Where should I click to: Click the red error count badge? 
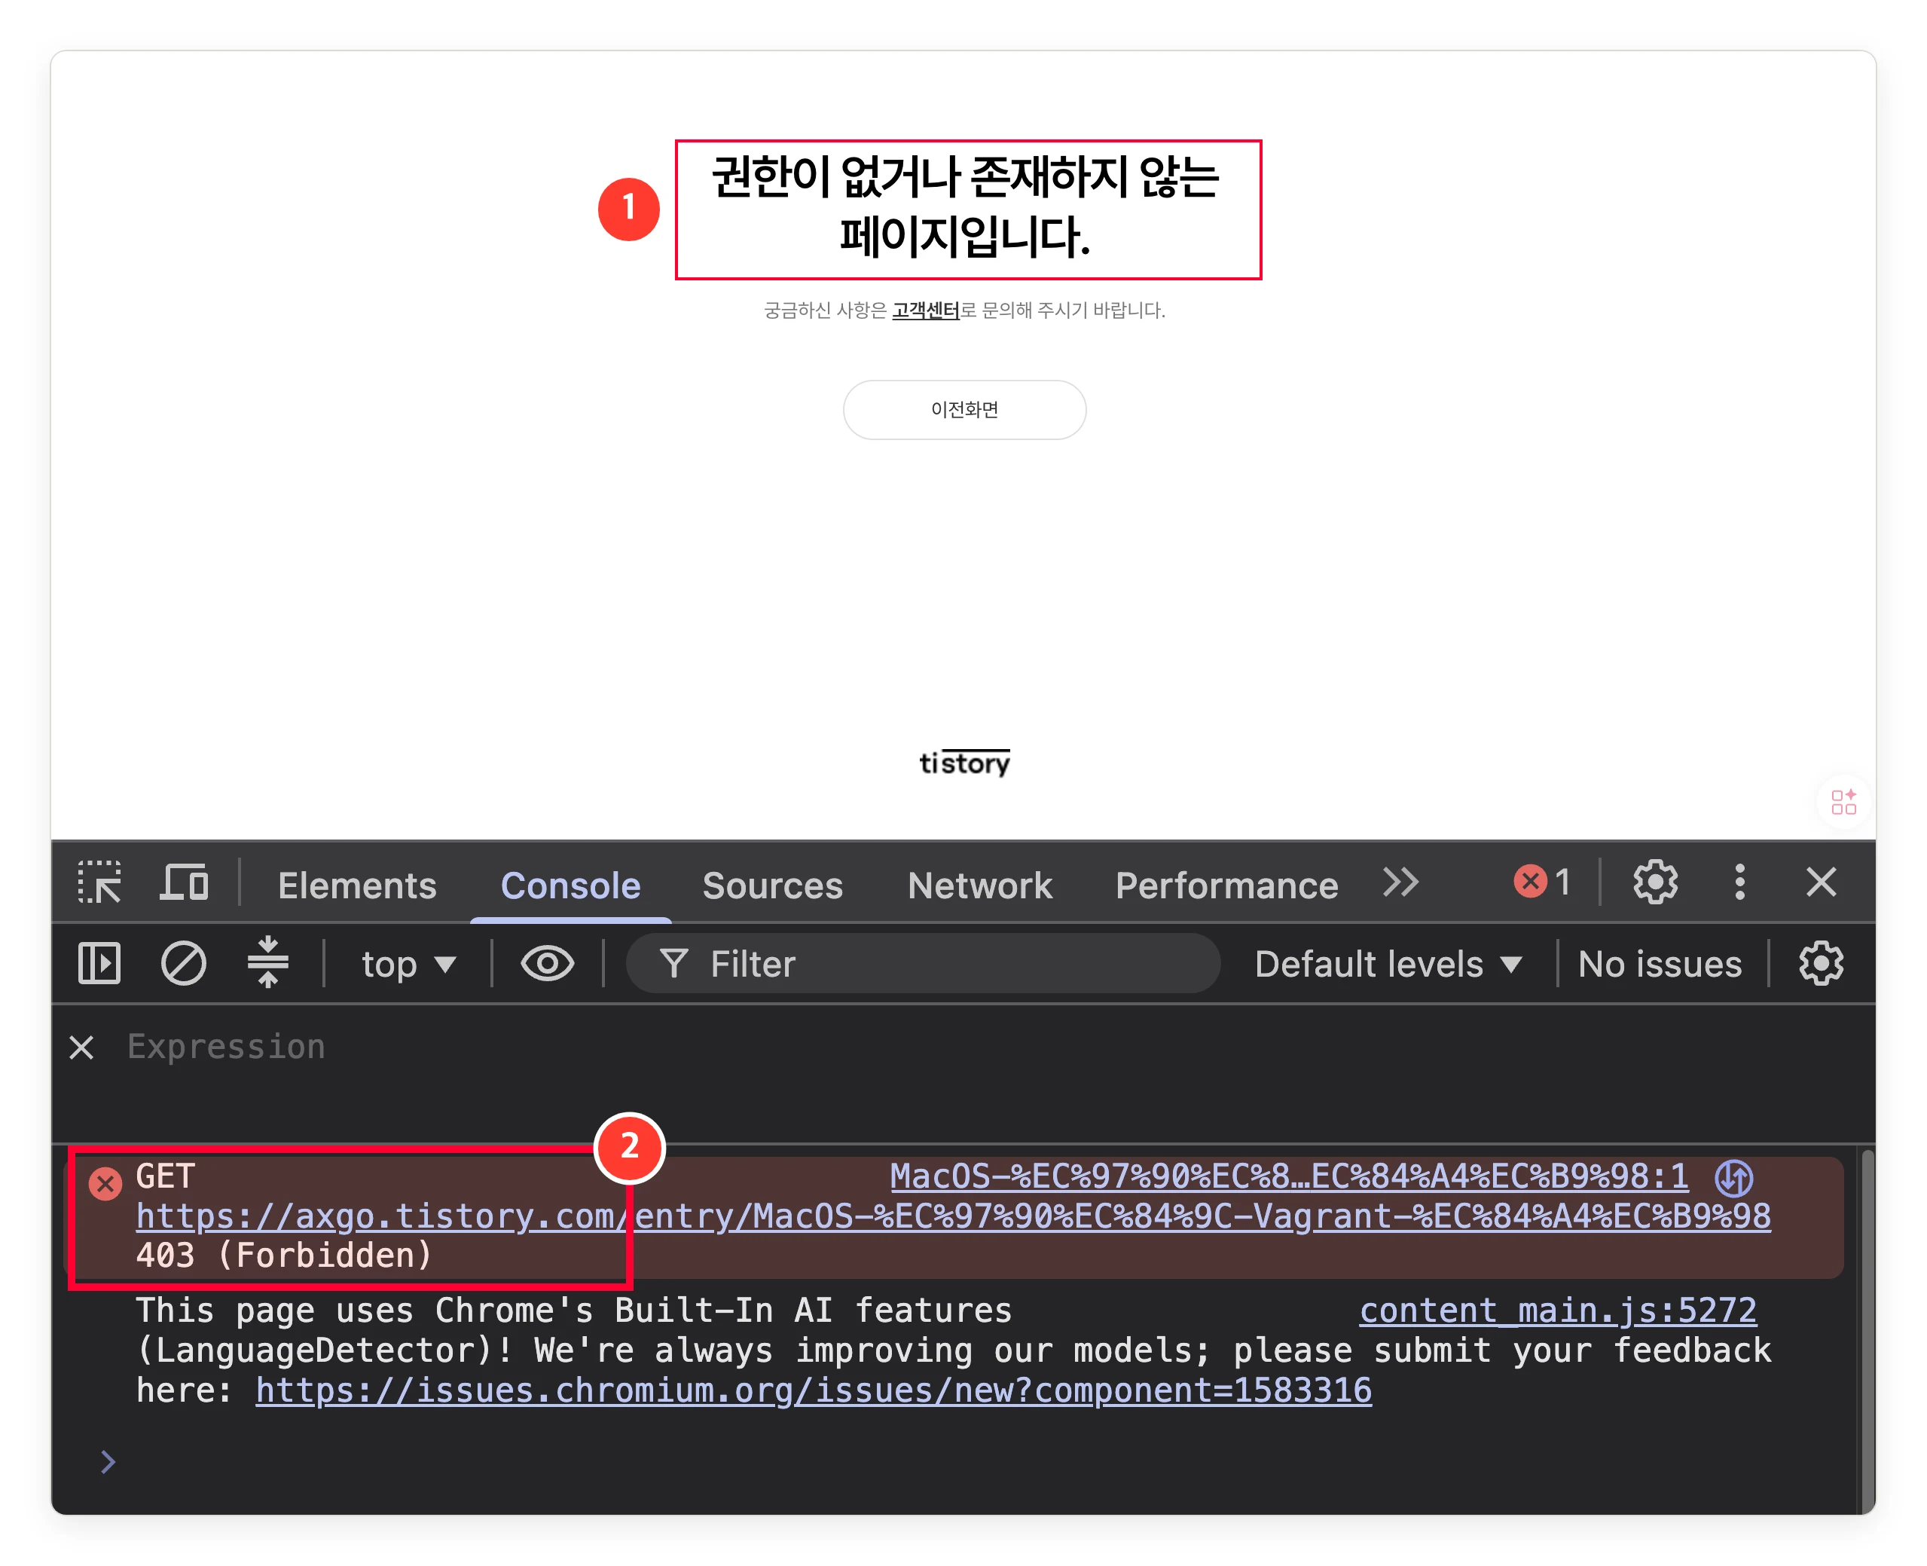(1542, 881)
